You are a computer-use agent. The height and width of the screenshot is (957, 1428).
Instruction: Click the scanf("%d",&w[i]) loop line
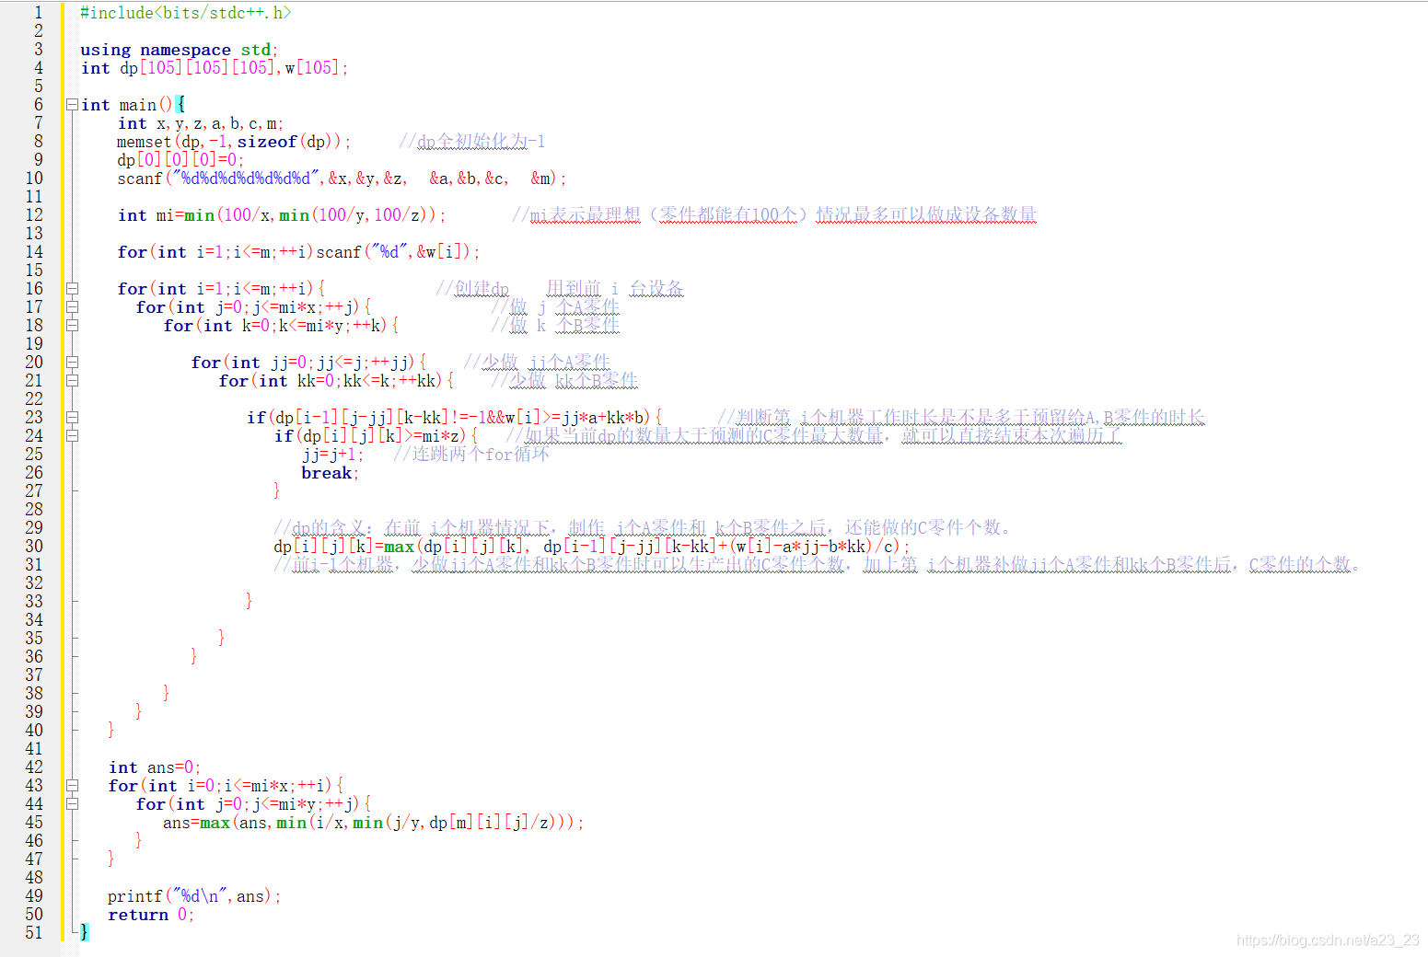tap(299, 252)
